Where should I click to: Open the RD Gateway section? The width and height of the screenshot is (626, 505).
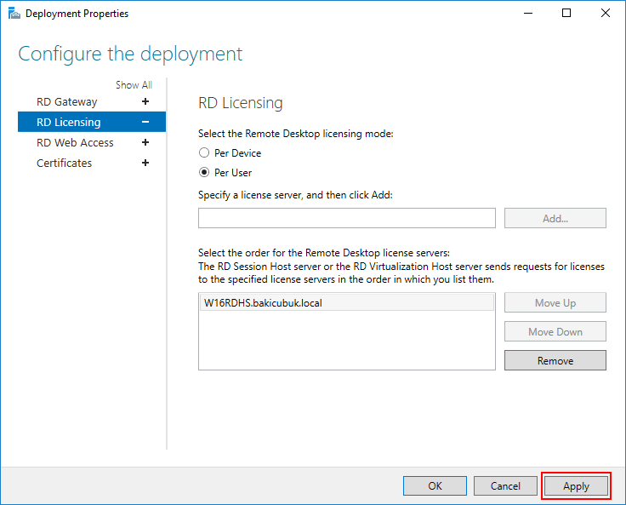click(x=66, y=102)
